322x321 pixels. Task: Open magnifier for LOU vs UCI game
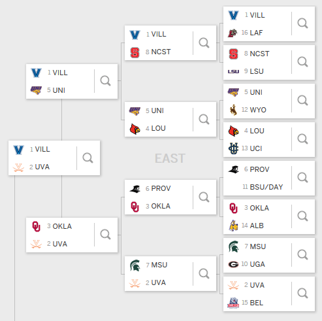click(x=302, y=139)
